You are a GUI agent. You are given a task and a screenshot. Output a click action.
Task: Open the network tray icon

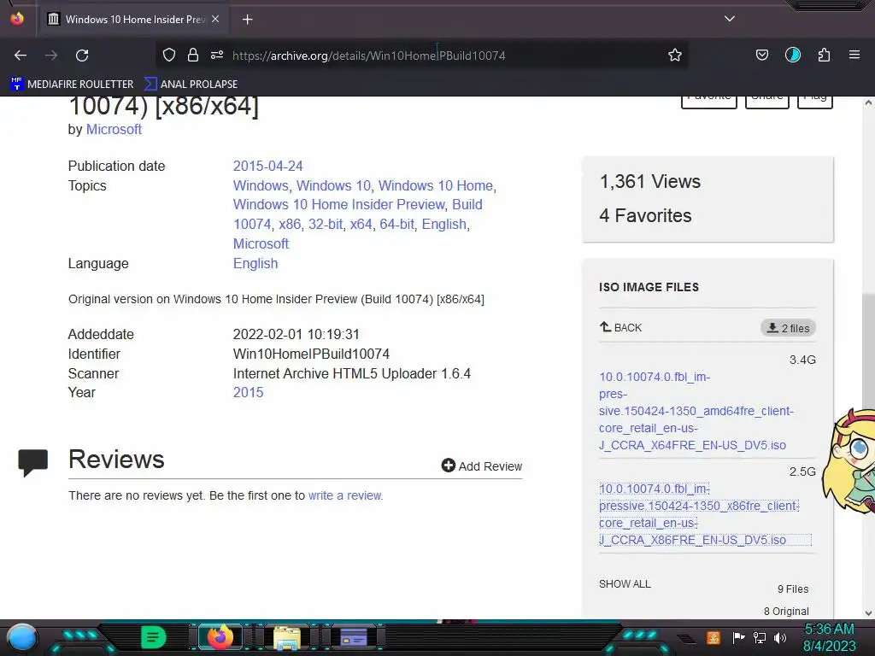tap(760, 637)
